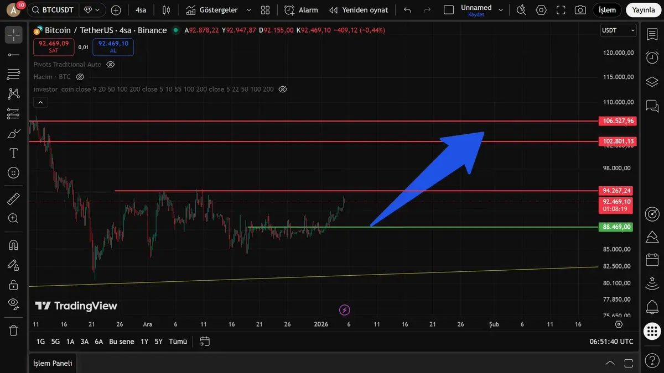The width and height of the screenshot is (664, 373).
Task: Select the 3A time range
Action: pyautogui.click(x=85, y=342)
